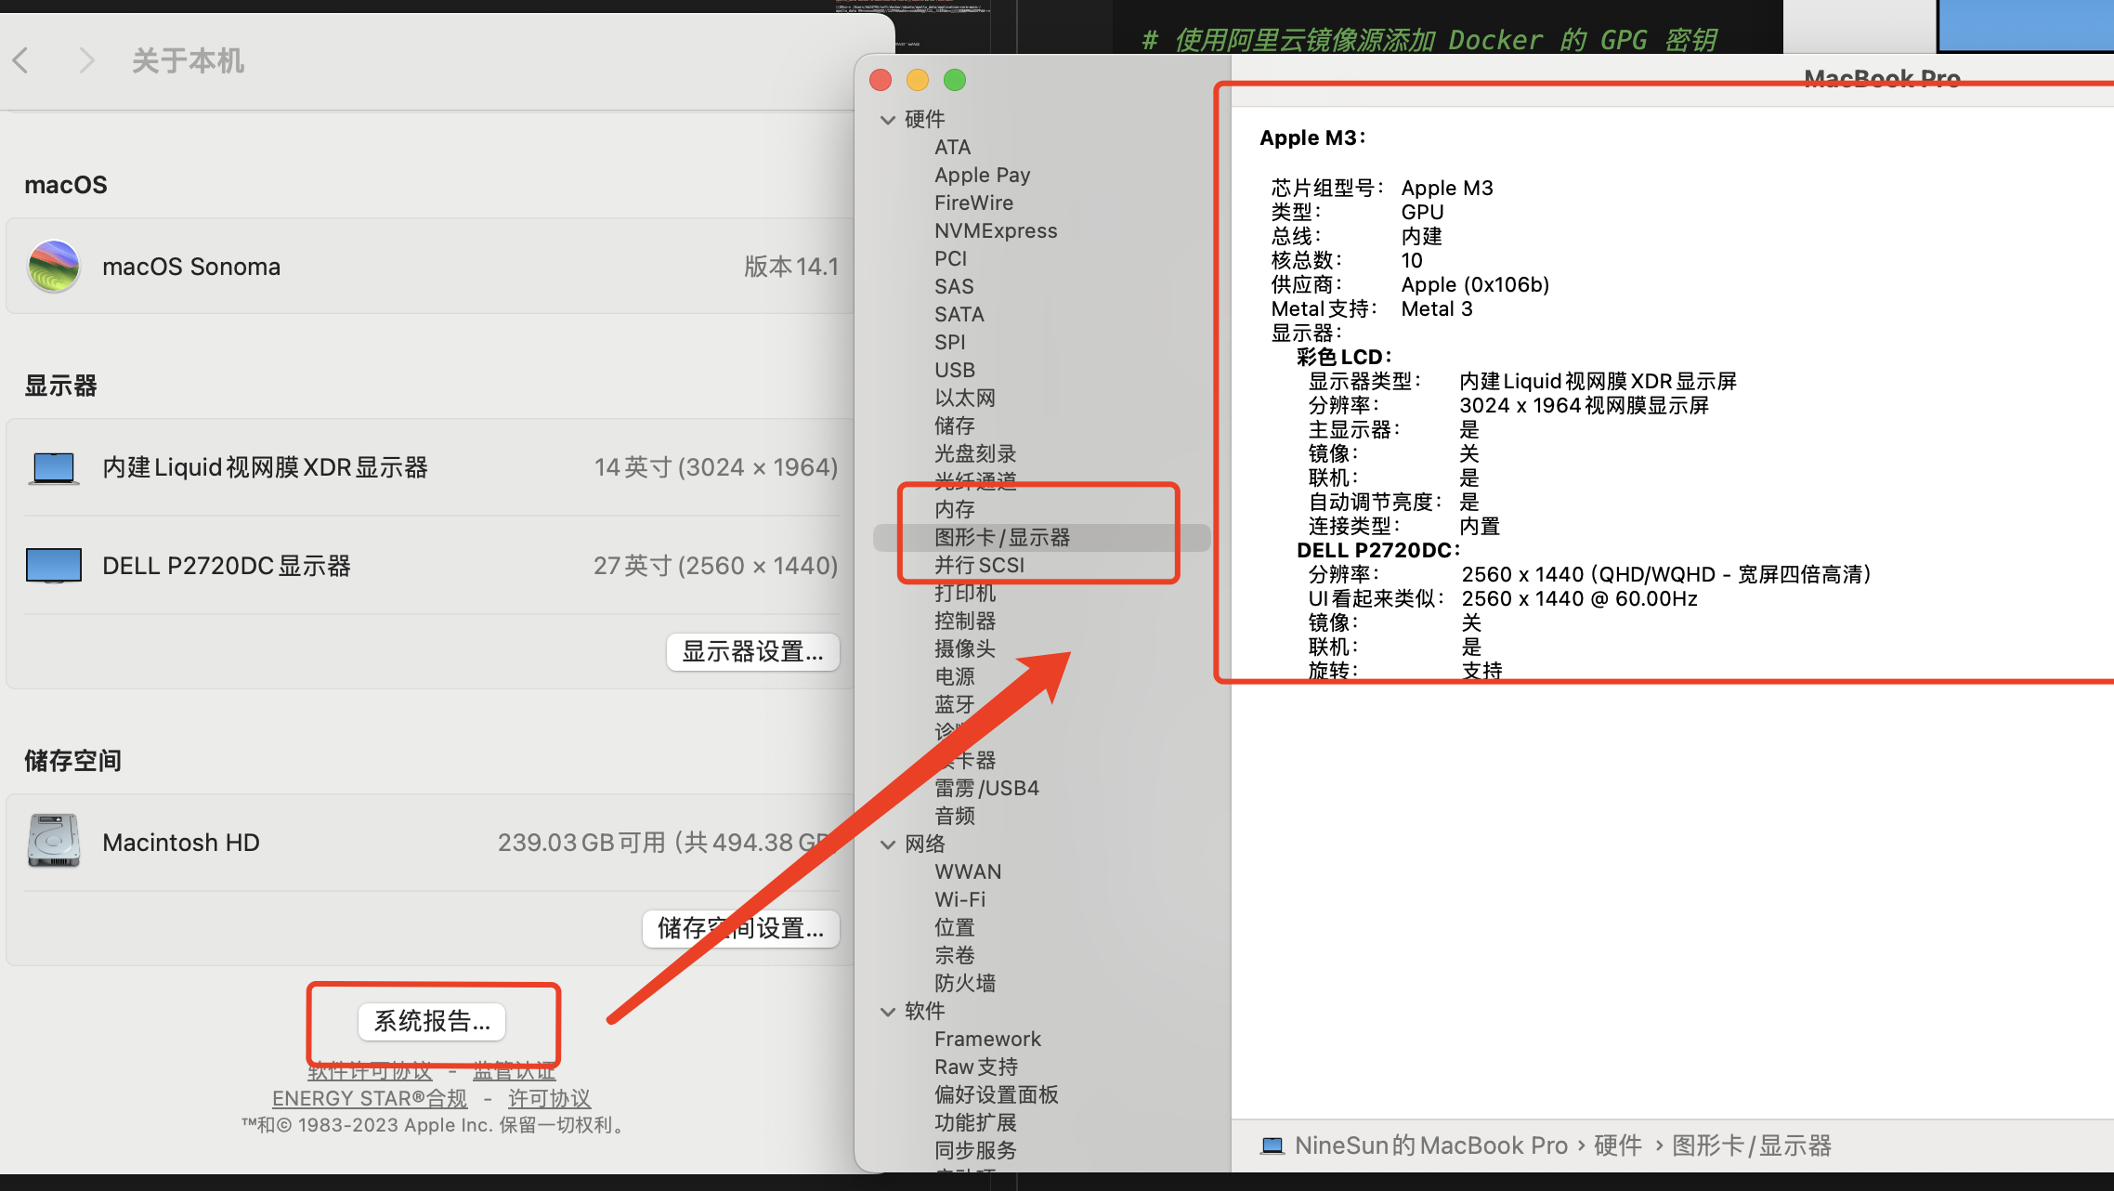The width and height of the screenshot is (2114, 1191).
Task: Click the built-in Liquid Retina XDR display icon
Action: (x=54, y=467)
